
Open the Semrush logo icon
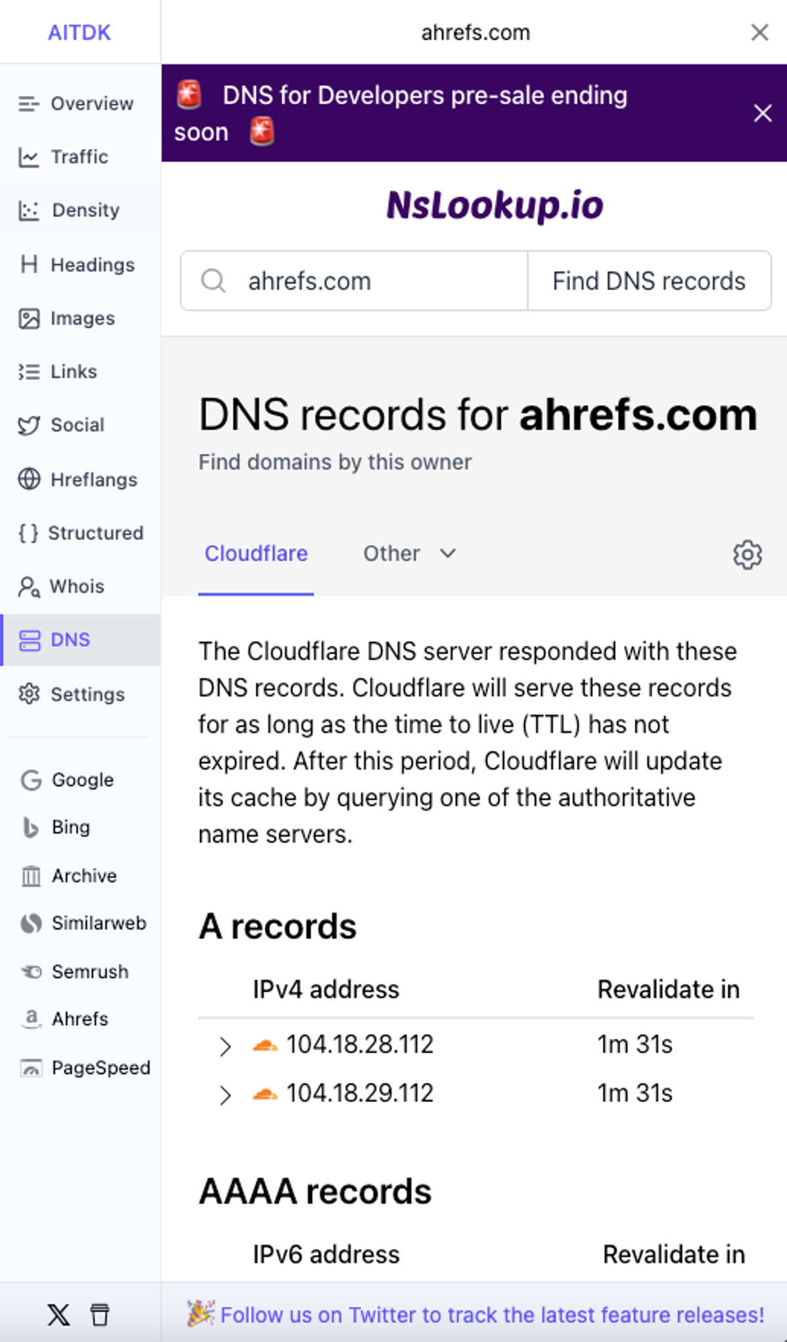31,971
